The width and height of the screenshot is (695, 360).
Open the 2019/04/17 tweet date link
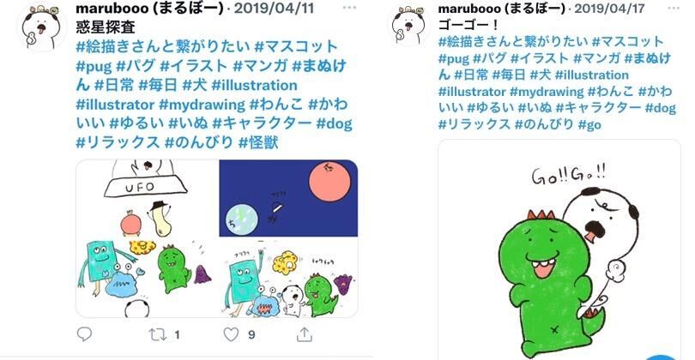[x=609, y=8]
